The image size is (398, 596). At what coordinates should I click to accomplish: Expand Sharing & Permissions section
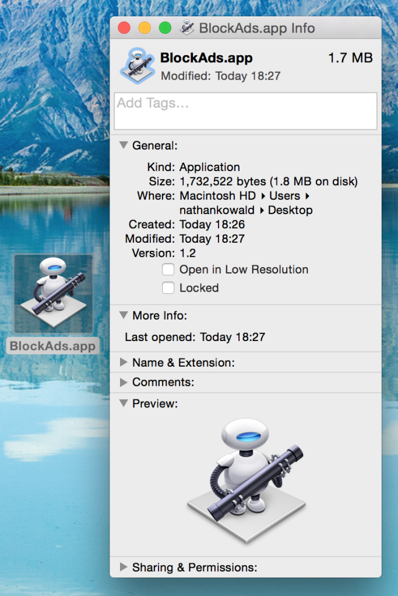pos(124,567)
